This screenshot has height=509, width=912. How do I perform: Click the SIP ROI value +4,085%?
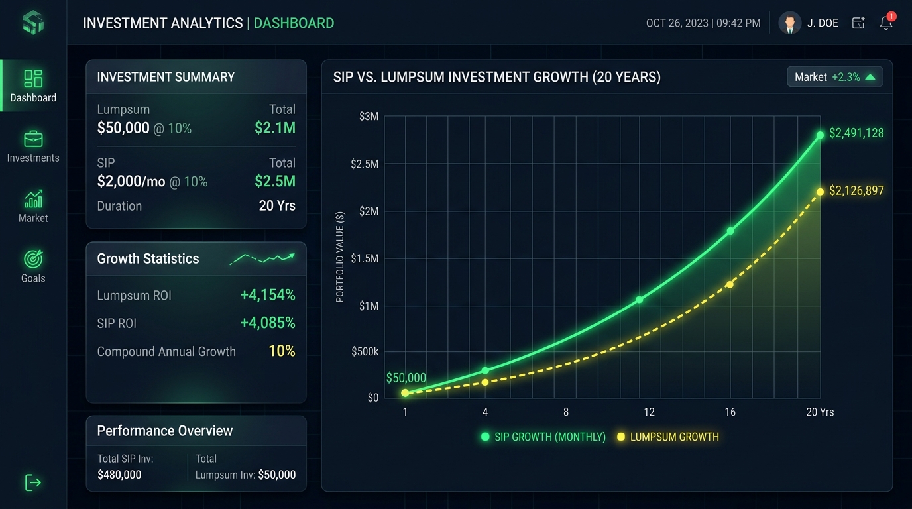click(268, 323)
